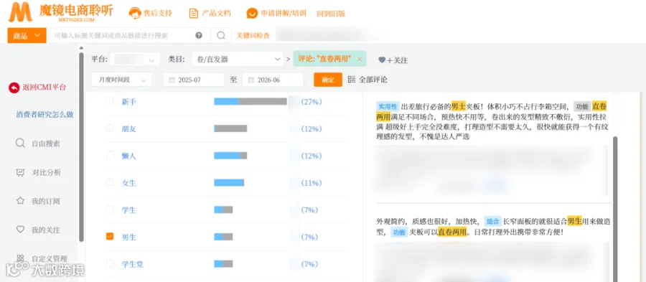Click the start date calendar icon
This screenshot has width=646, height=282.
(172, 80)
